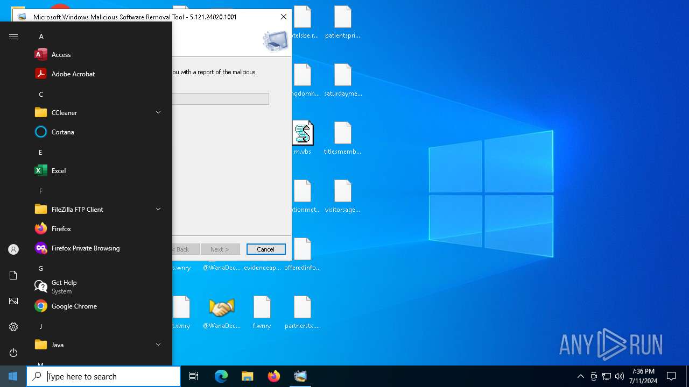Select the Malicious Software Removal Tool taskbar icon

(x=300, y=376)
